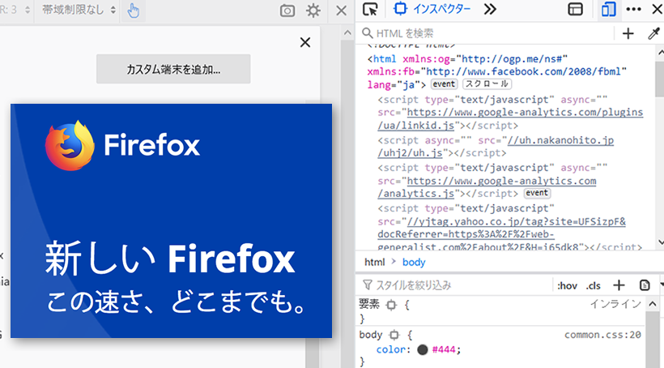The width and height of the screenshot is (664, 368).
Task: Select html in the breadcrumb
Action: (375, 262)
